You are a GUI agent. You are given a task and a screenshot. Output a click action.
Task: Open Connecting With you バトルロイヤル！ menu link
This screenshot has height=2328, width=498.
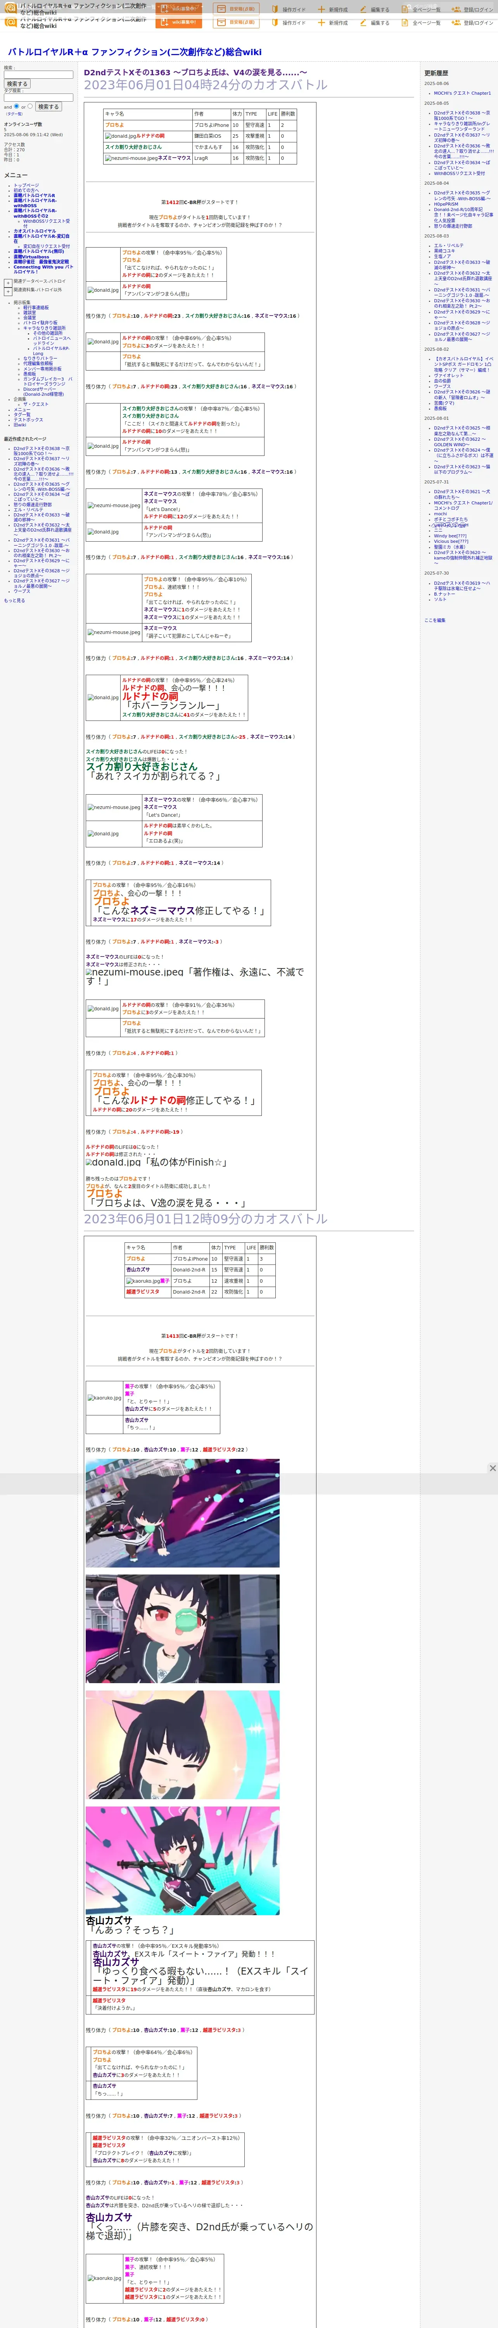coord(43,269)
